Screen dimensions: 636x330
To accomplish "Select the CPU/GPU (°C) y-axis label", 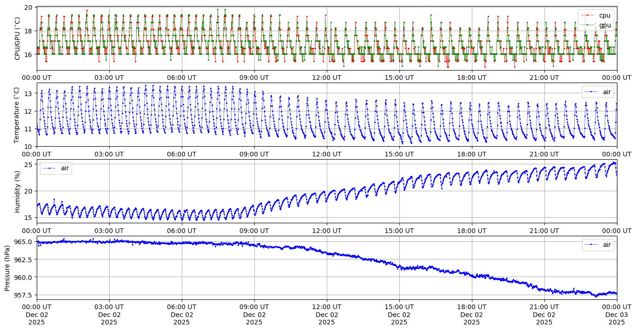I will click(18, 39).
